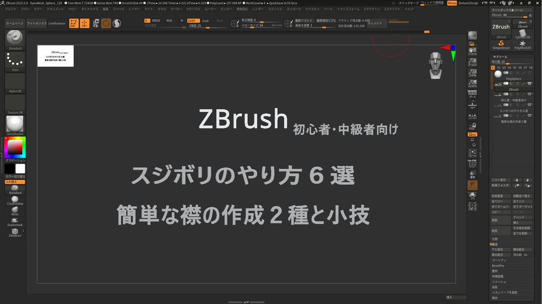542x304 pixels.
Task: Select the Standard brush thumbnail
Action: point(15,40)
